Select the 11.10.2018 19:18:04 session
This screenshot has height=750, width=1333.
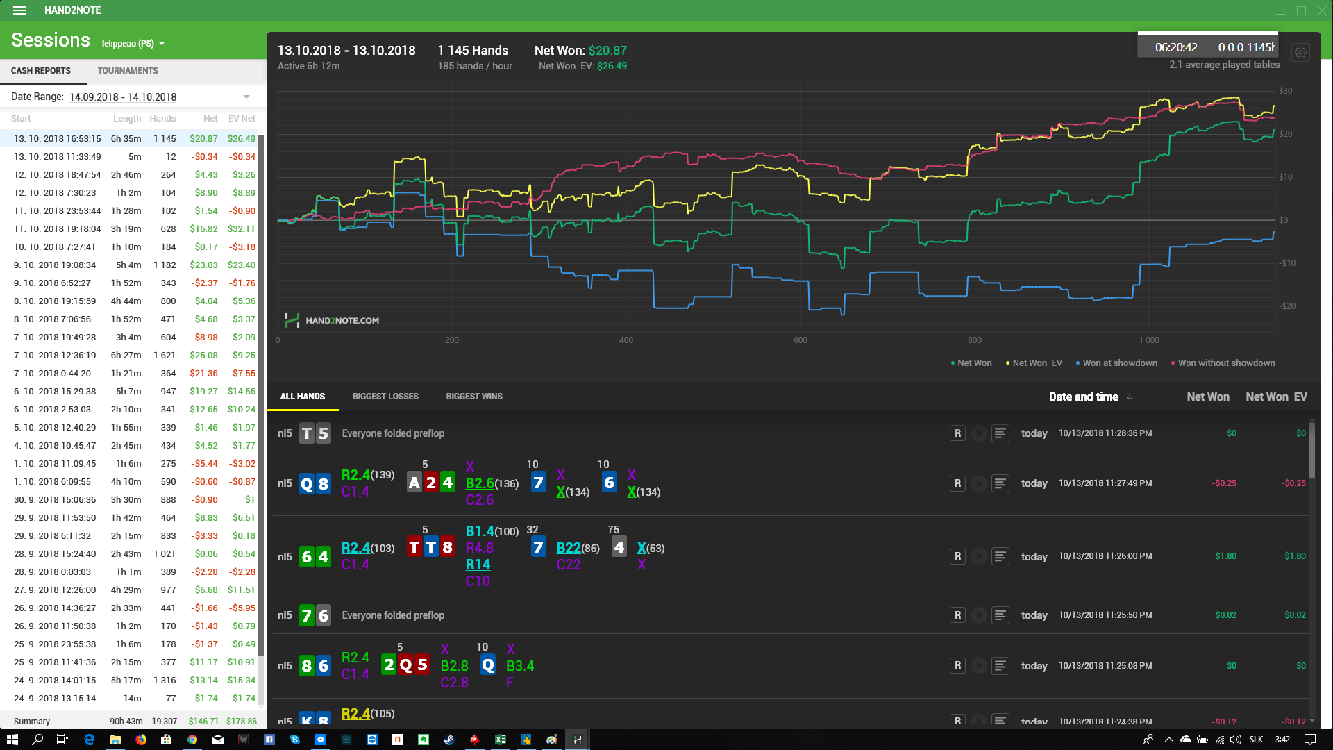[x=129, y=229]
